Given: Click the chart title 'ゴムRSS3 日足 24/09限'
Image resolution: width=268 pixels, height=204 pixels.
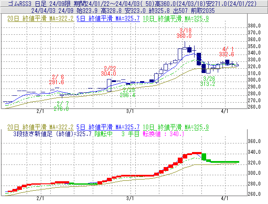Looking at the screenshot, I should tap(40, 3).
